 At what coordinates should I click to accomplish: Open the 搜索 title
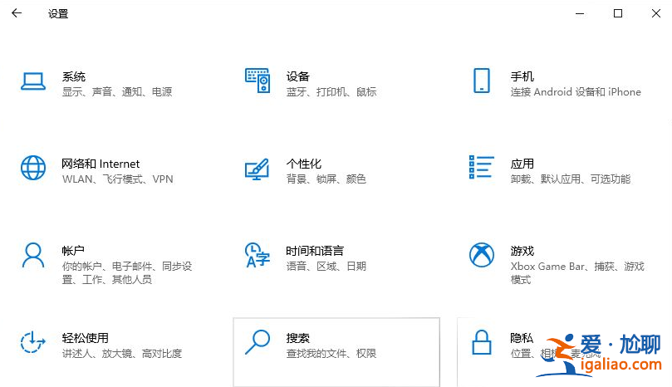tap(298, 338)
